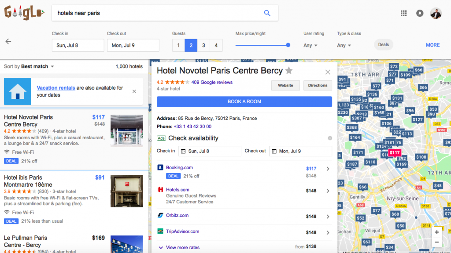Screen dimensions: 451x253
Task: Click the $164 map price pin
Action: 355,137
